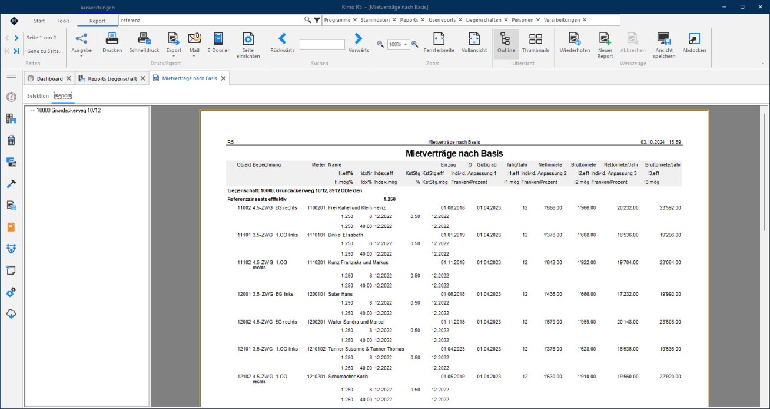Open the cloud download sidebar icon
Viewport: 770px width, 409px height.
[x=11, y=314]
